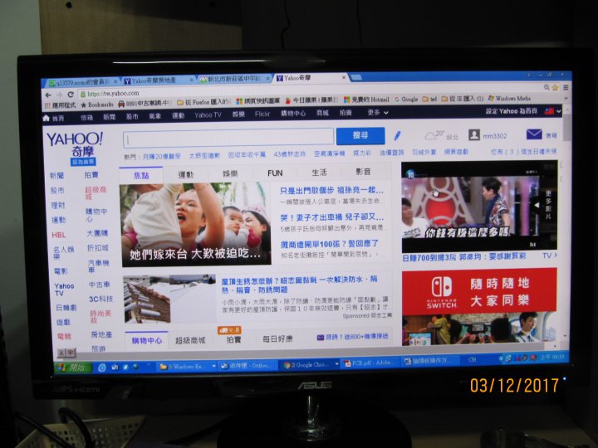
Task: Click the Yahoo Kimo logo
Action: click(x=75, y=144)
